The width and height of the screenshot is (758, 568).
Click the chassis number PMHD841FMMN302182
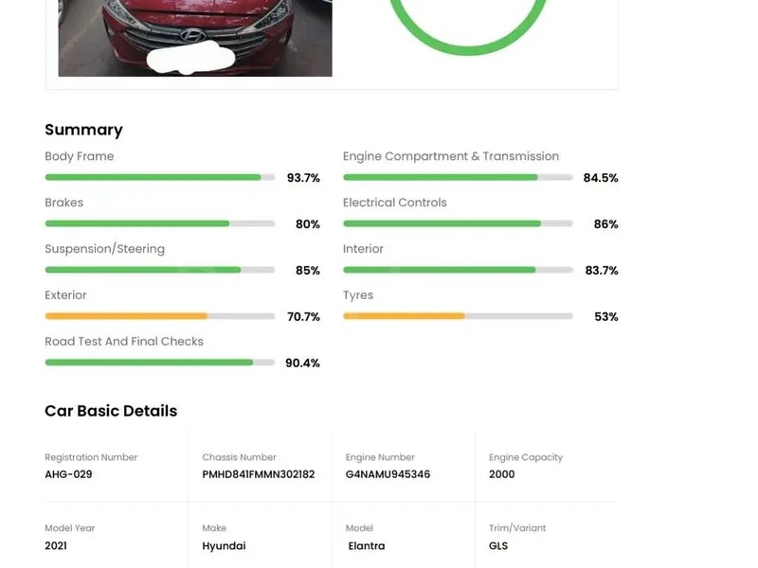[x=258, y=474]
